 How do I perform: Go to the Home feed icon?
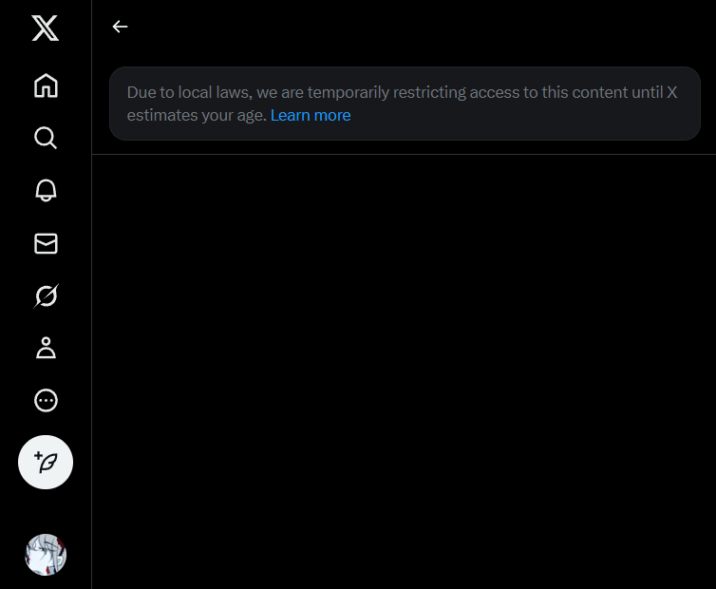46,85
